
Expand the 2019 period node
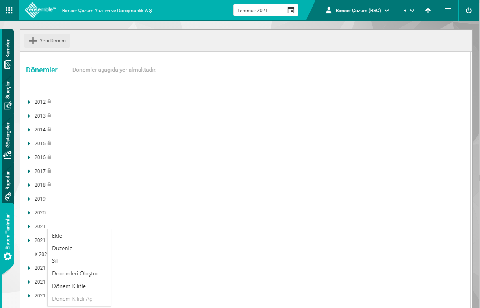click(x=29, y=199)
